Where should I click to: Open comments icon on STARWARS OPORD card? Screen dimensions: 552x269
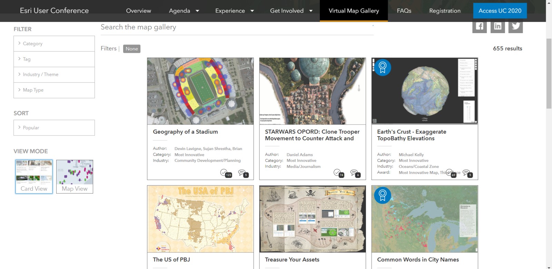coord(354,172)
